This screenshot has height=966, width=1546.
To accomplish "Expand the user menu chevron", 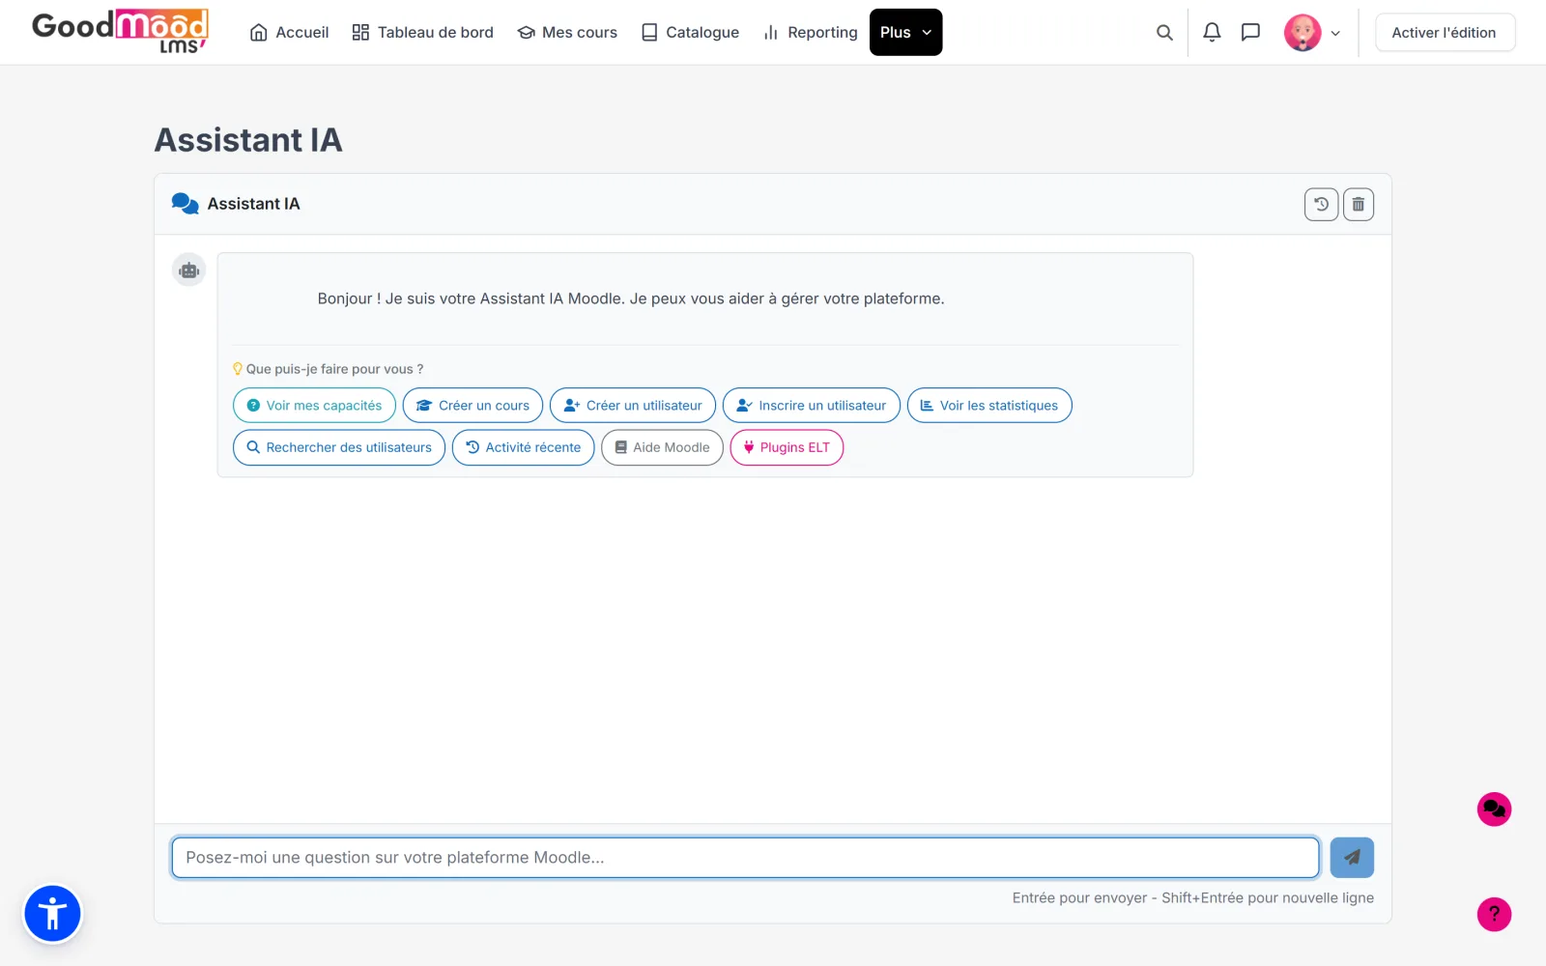I will [1335, 33].
